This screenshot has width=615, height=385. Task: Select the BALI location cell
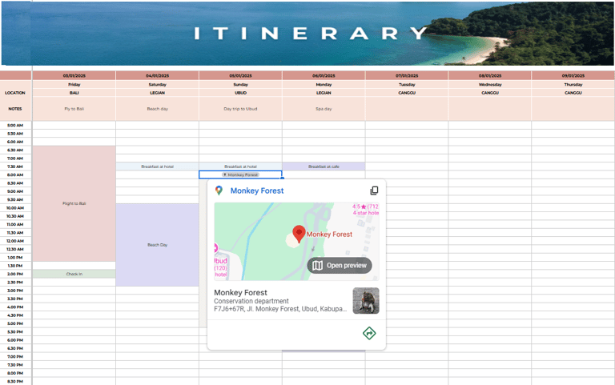coord(74,93)
